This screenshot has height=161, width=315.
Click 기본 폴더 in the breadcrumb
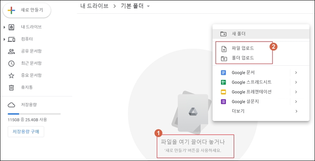coord(132,6)
